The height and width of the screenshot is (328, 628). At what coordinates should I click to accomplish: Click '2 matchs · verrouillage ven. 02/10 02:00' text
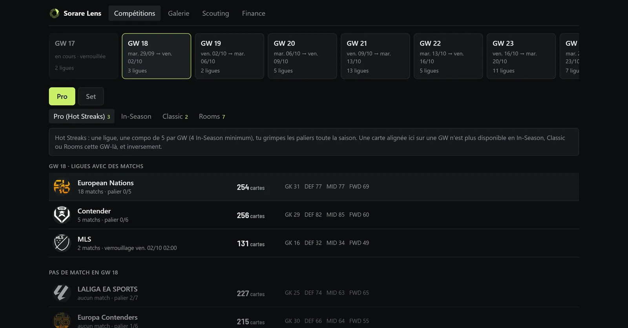127,248
